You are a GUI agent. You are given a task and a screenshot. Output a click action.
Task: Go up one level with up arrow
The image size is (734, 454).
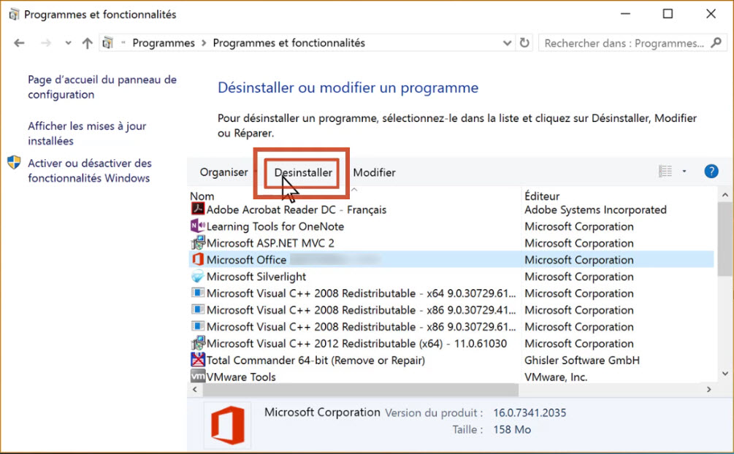(x=88, y=43)
